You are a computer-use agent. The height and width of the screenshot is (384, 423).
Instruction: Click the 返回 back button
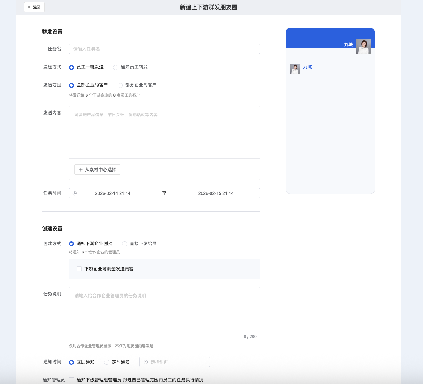click(x=34, y=7)
